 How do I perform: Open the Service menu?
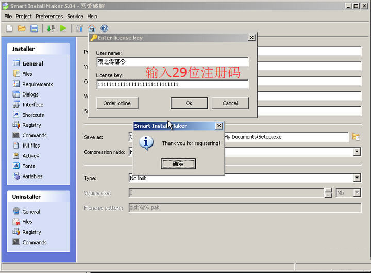(75, 17)
